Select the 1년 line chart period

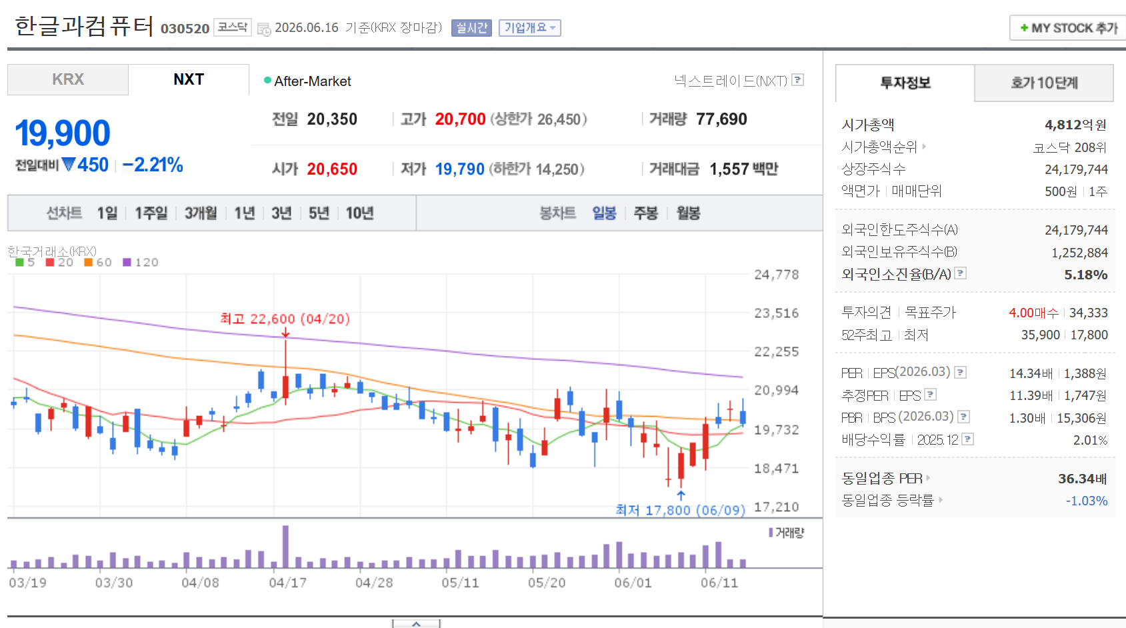point(245,213)
